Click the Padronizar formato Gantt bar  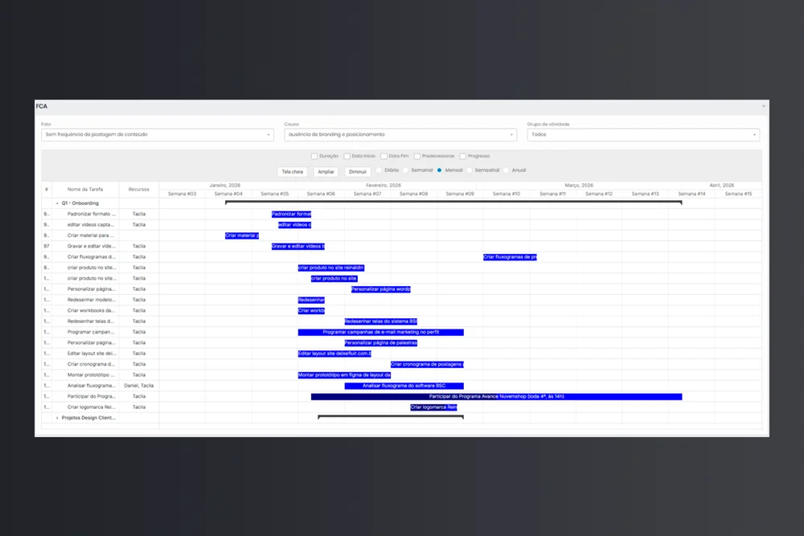tap(292, 214)
